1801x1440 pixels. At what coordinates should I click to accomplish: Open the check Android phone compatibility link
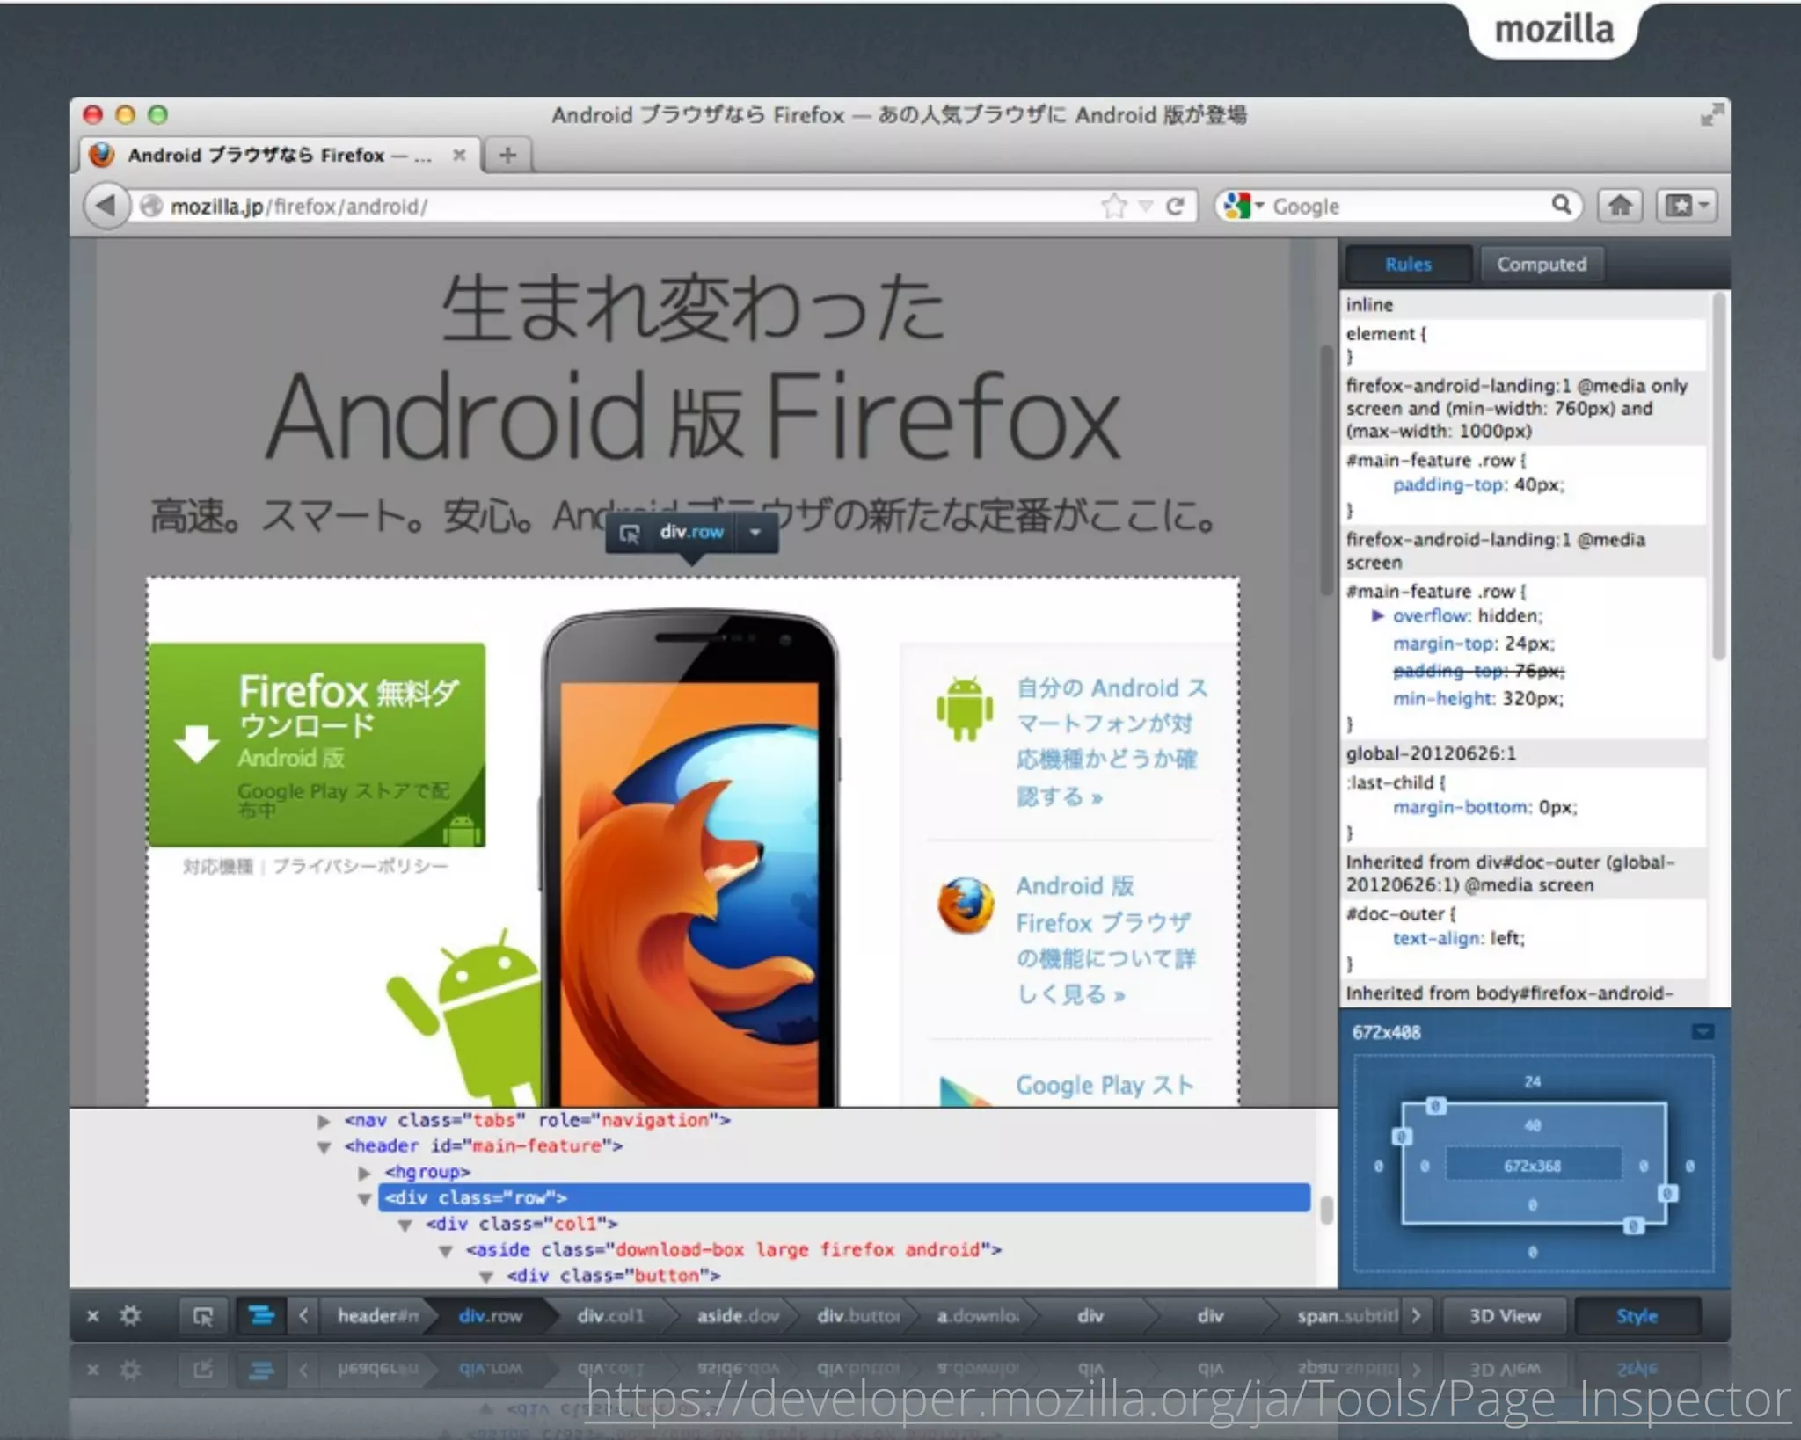point(1112,742)
